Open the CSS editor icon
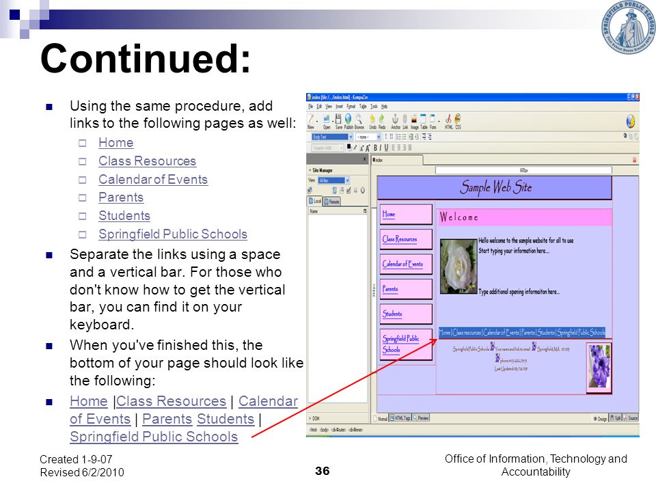 pos(458,118)
